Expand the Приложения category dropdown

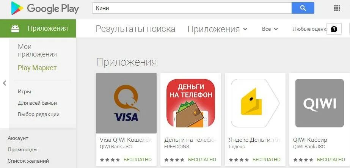pyautogui.click(x=217, y=29)
